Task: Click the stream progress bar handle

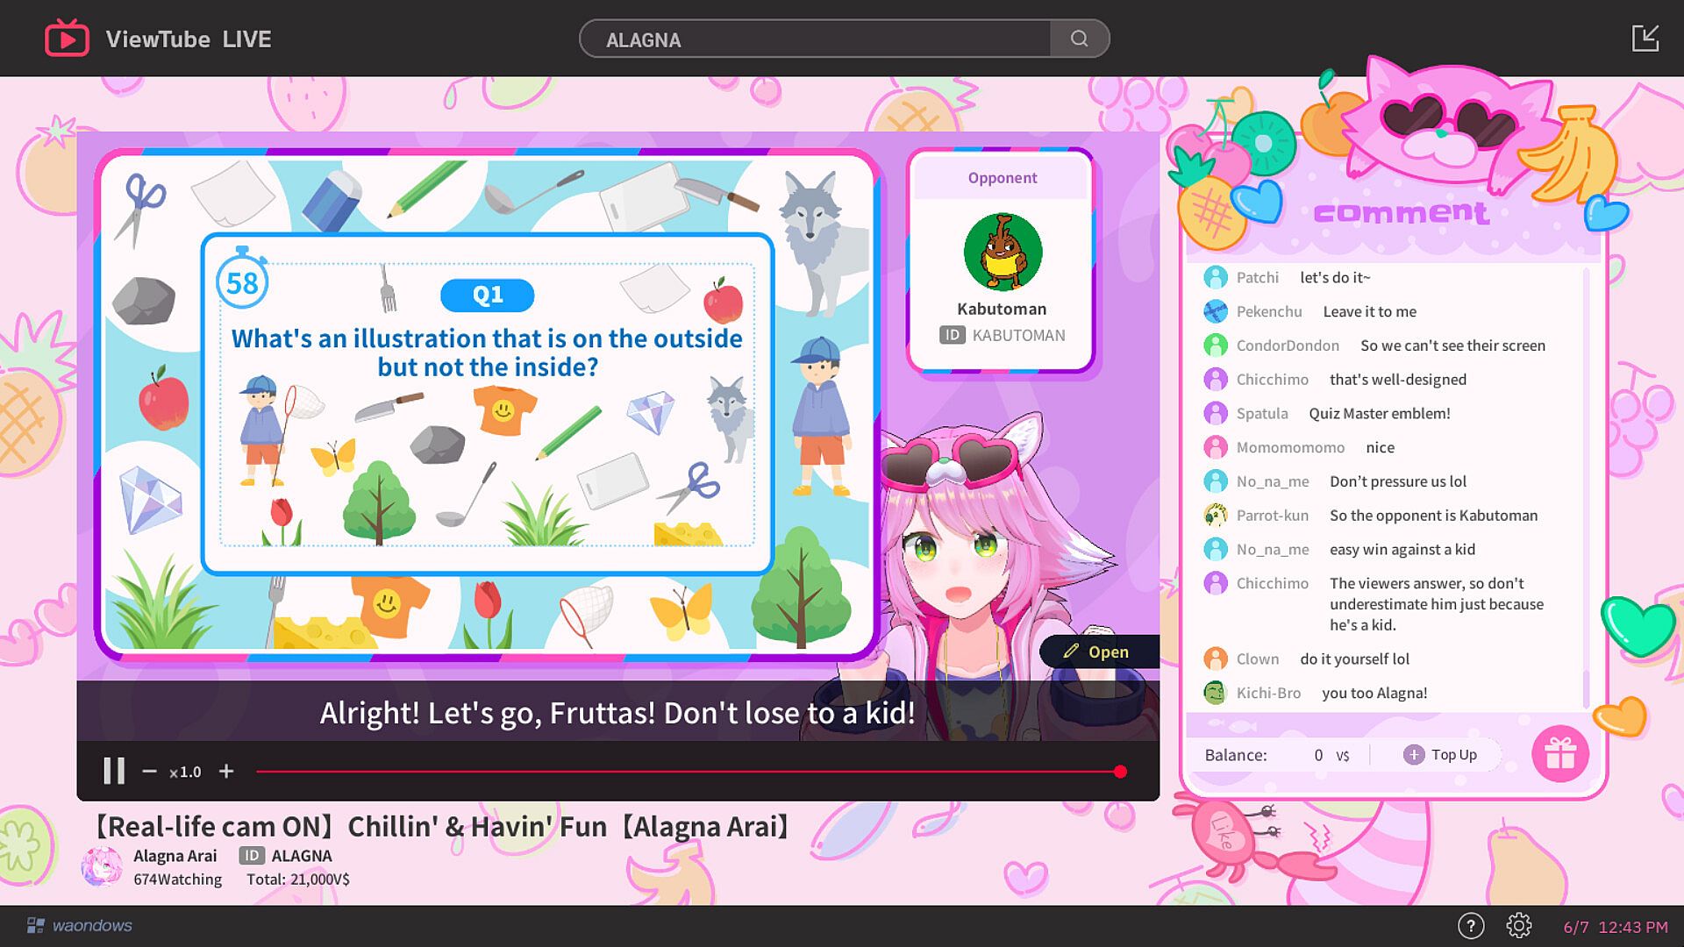Action: pyautogui.click(x=1120, y=772)
